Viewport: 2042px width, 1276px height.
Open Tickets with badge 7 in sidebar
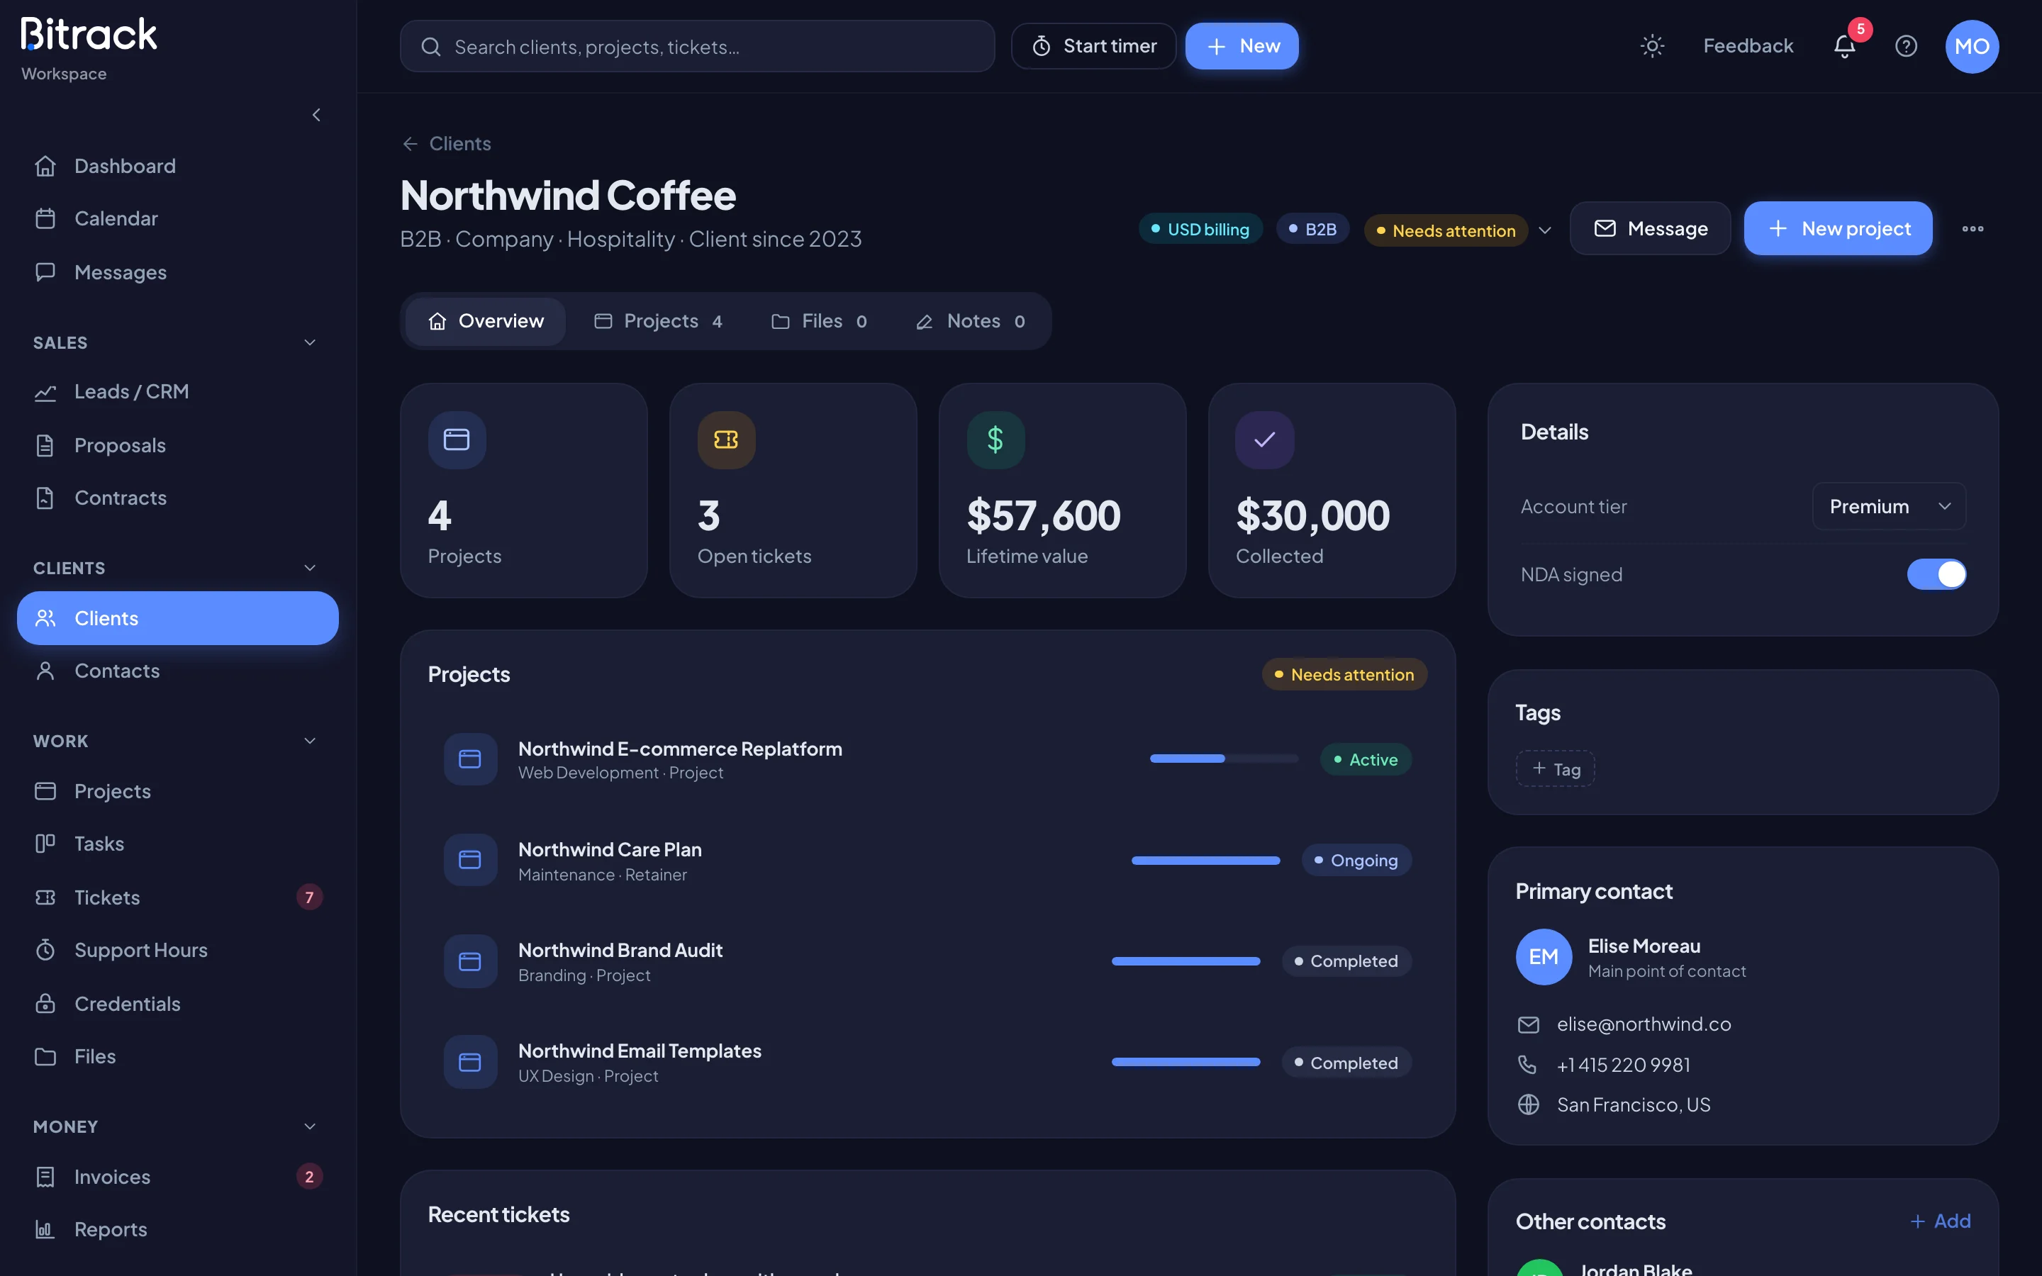177,897
